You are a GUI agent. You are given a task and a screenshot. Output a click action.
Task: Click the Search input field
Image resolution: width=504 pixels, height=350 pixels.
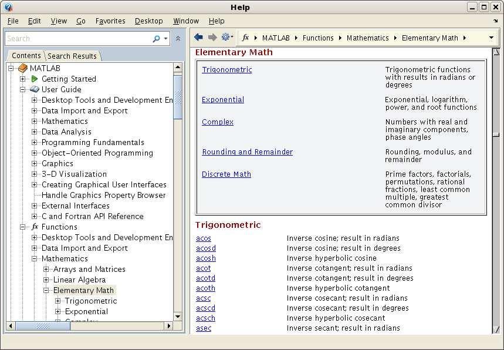[78, 39]
